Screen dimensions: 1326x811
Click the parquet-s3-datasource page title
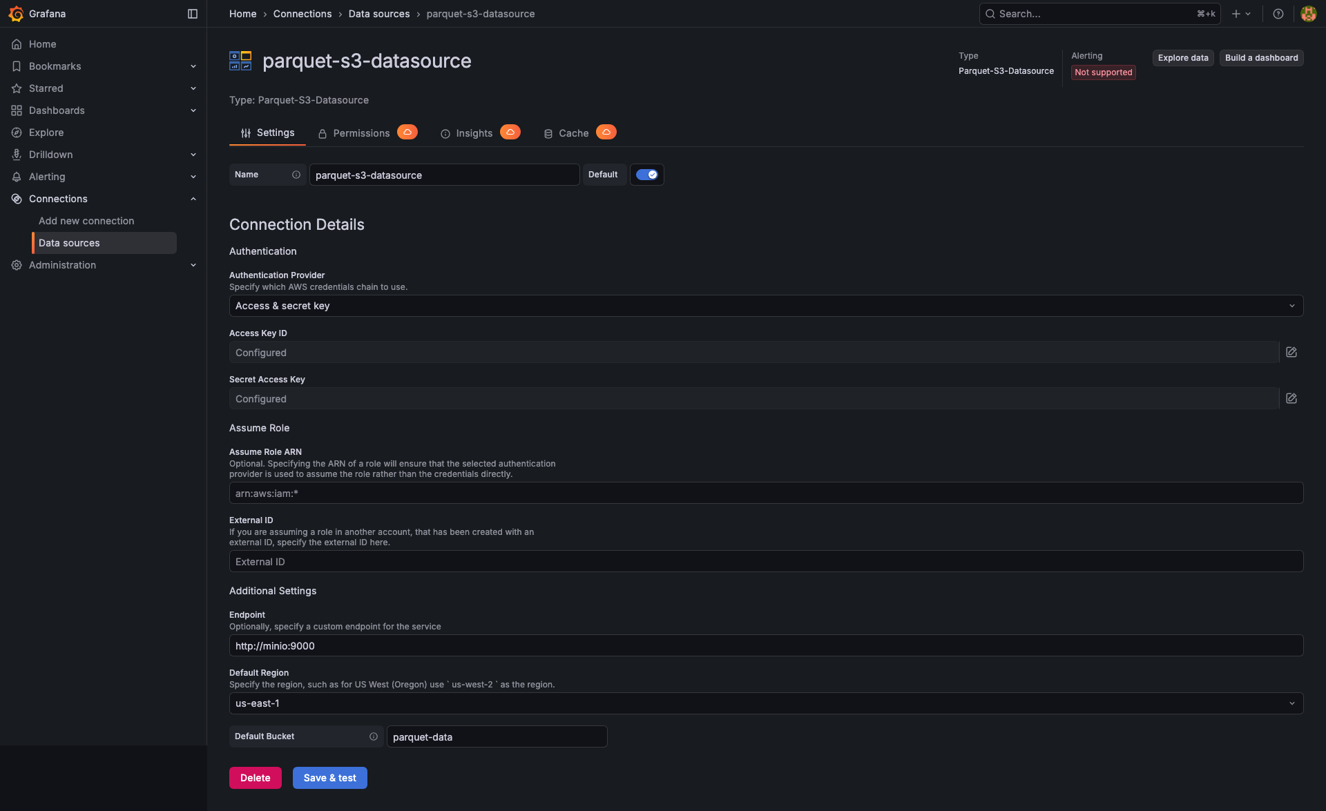click(x=367, y=61)
